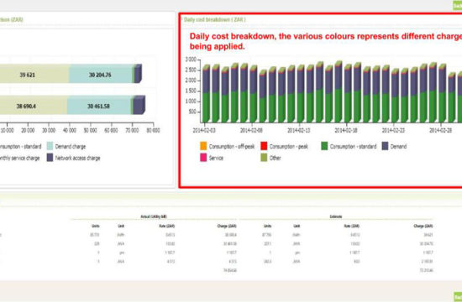Select the 38 690.4 bar segment
The width and height of the screenshot is (462, 302).
point(34,106)
